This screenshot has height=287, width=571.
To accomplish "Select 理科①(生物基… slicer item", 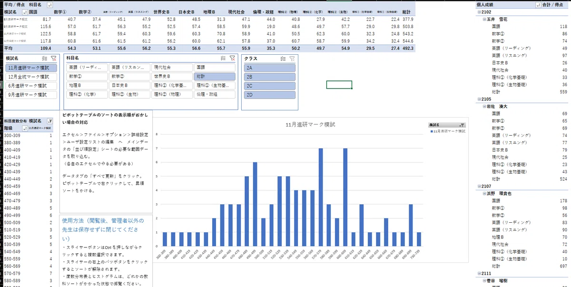I will click(215, 86).
